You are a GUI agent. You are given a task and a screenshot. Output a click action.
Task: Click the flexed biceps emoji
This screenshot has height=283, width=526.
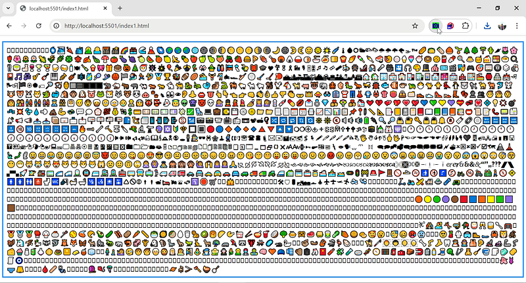[x=62, y=112]
